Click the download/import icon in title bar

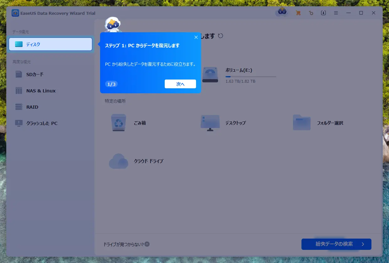(323, 13)
